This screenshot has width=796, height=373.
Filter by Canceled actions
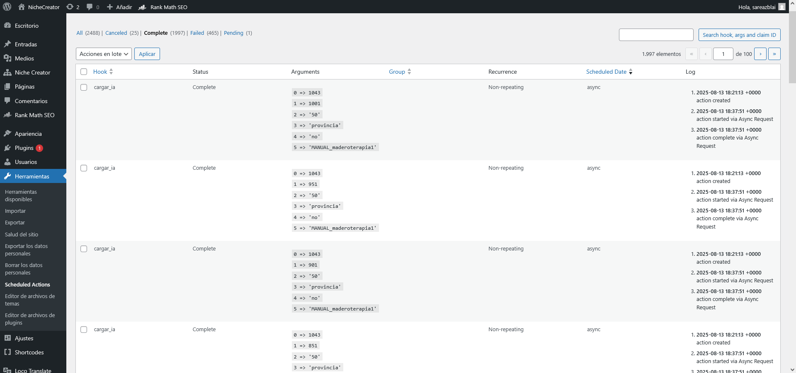click(x=116, y=33)
